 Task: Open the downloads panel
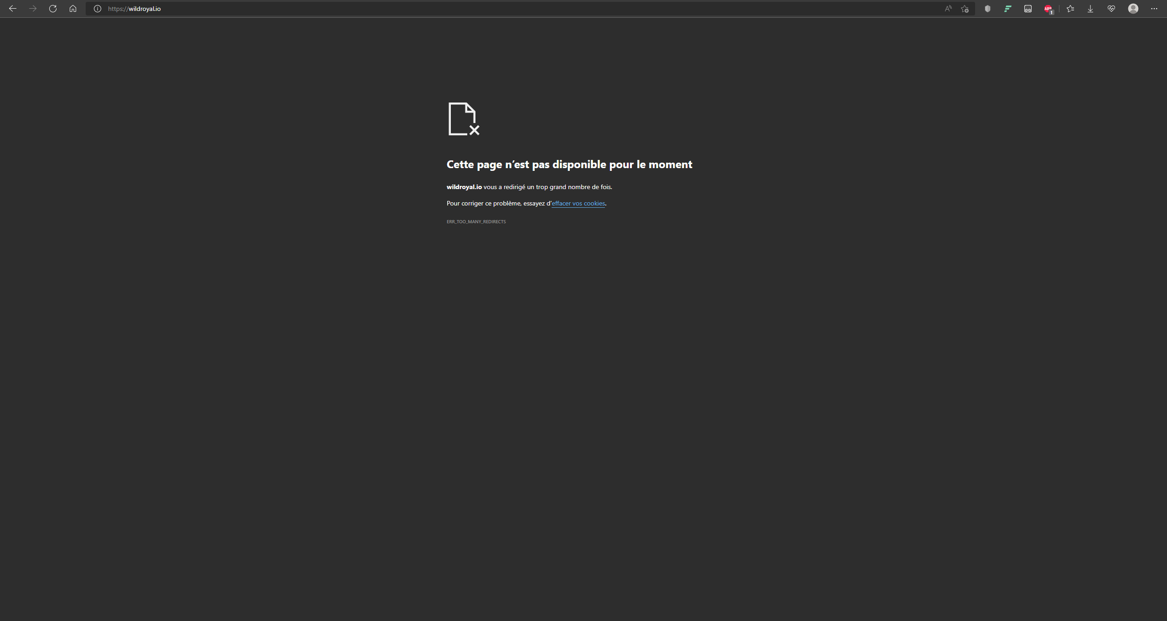[1090, 9]
